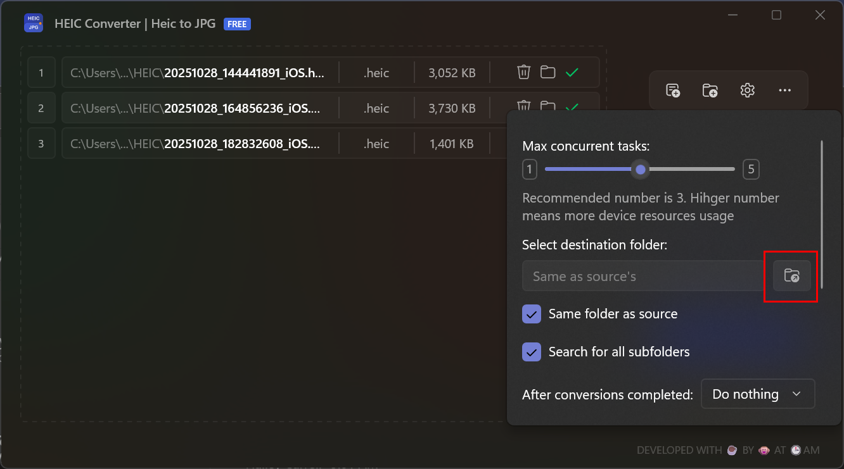The width and height of the screenshot is (844, 469).
Task: Click the destination folder text field
Action: tap(643, 276)
